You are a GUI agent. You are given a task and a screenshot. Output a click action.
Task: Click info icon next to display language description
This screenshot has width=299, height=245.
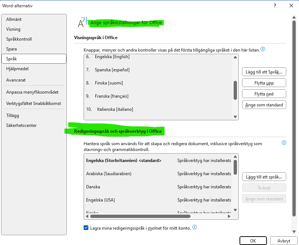pos(263,49)
